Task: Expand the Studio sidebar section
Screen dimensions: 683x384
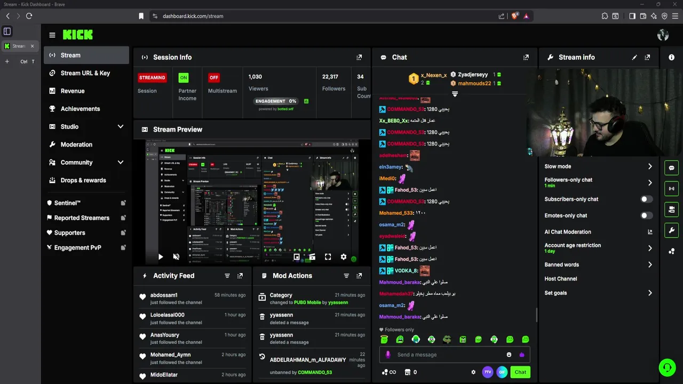Action: coord(121,126)
